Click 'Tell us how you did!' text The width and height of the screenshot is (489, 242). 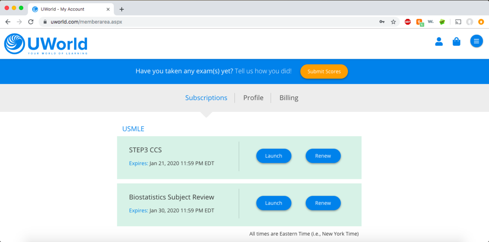pos(263,71)
